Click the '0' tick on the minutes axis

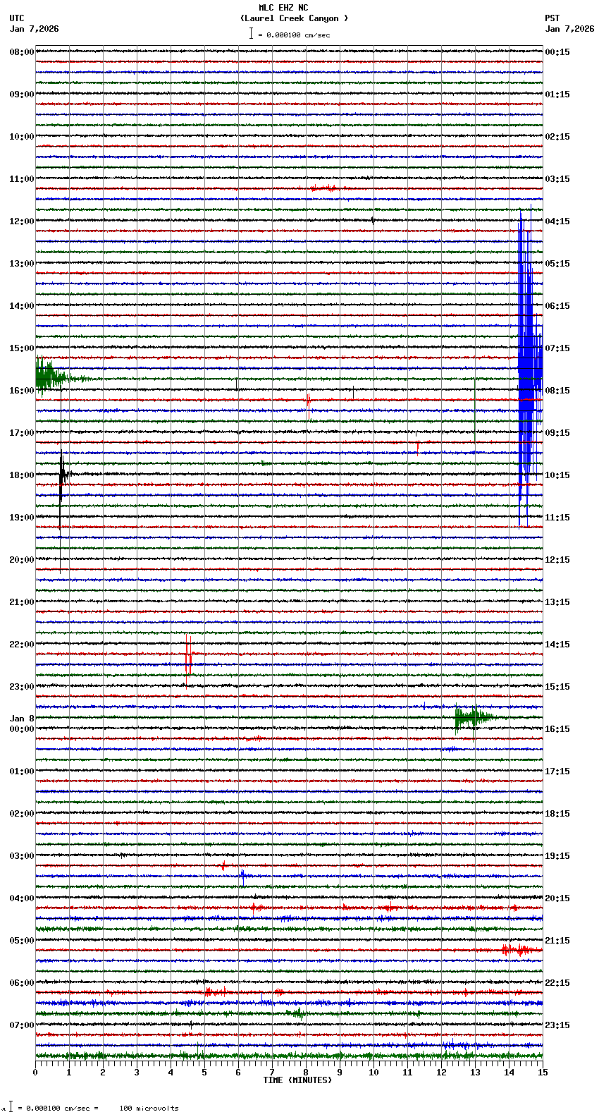(x=35, y=1073)
